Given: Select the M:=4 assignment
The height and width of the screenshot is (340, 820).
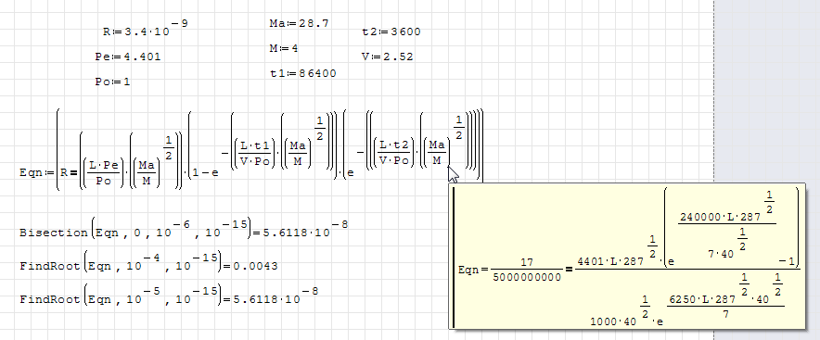Looking at the screenshot, I should pos(284,48).
